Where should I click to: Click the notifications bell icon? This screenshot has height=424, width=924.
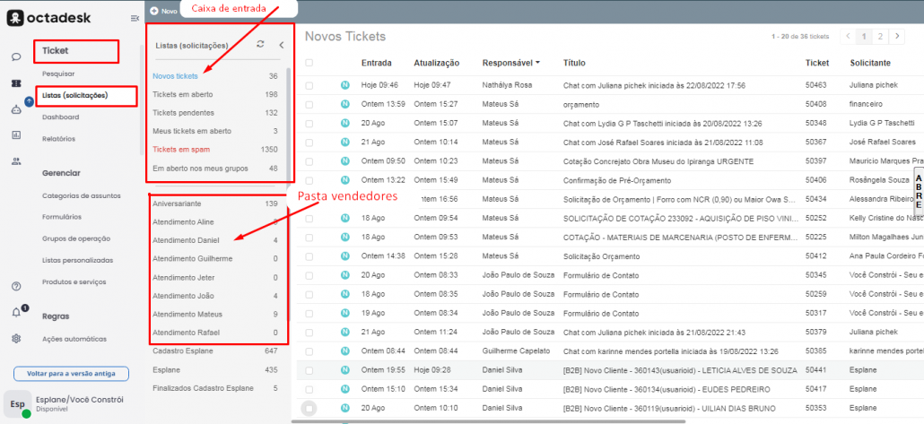click(x=16, y=312)
